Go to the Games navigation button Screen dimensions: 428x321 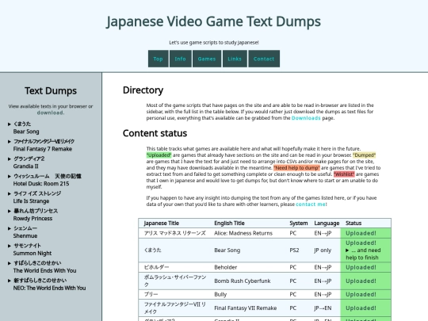[207, 59]
